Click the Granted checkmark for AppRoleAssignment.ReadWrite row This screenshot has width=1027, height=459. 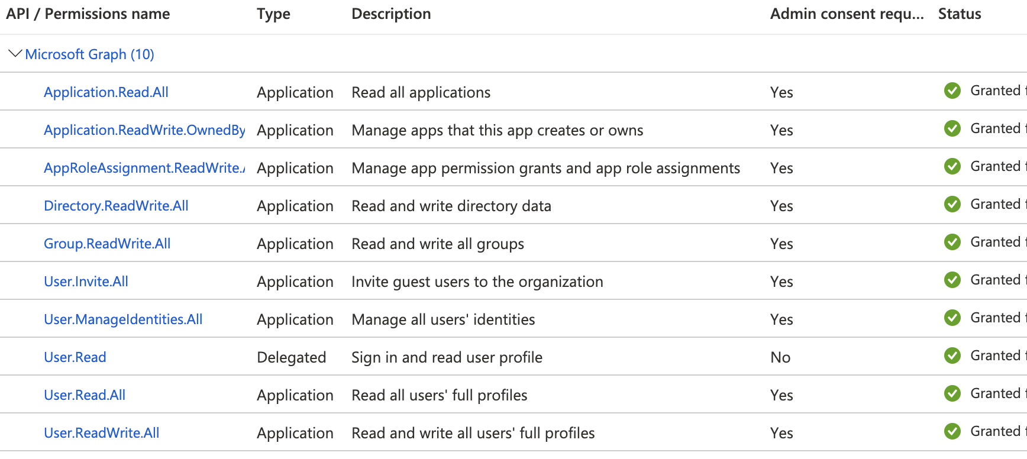952,166
